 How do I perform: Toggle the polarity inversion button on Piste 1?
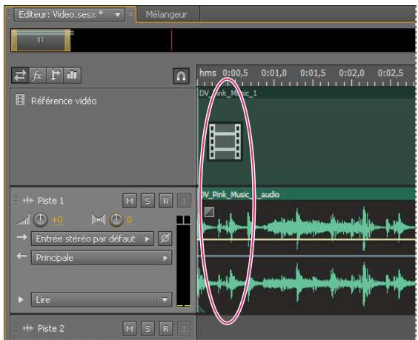[165, 239]
